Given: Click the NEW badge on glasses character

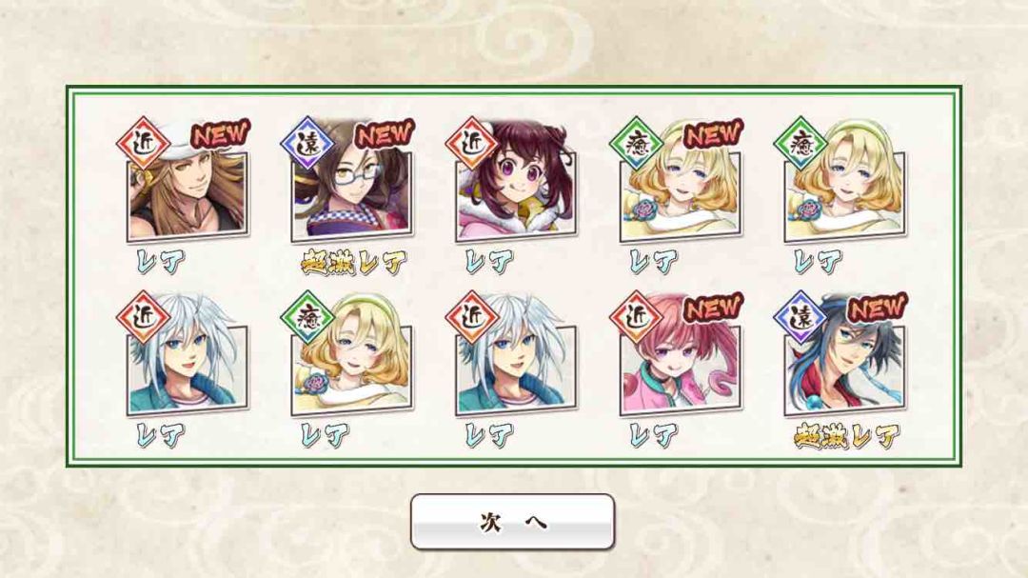Looking at the screenshot, I should coord(385,134).
